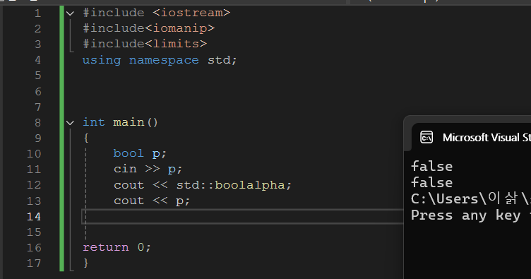This screenshot has height=279, width=531.
Task: Click 'Press any key' console message
Action: [471, 215]
